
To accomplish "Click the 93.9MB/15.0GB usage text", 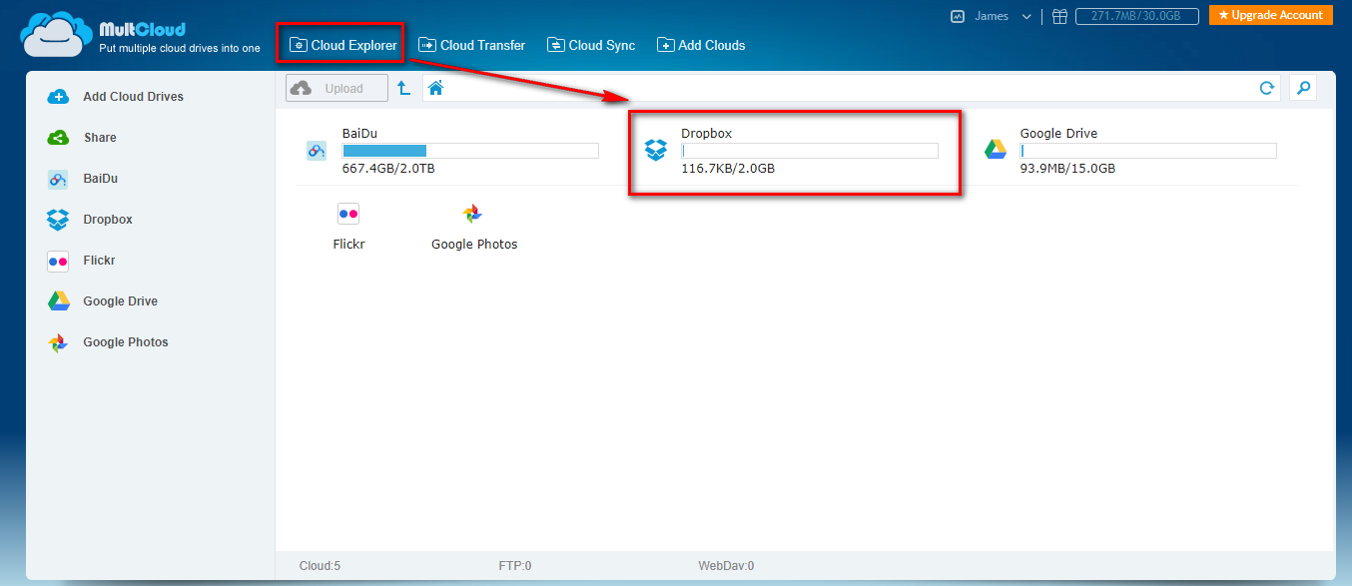I will point(1067,169).
